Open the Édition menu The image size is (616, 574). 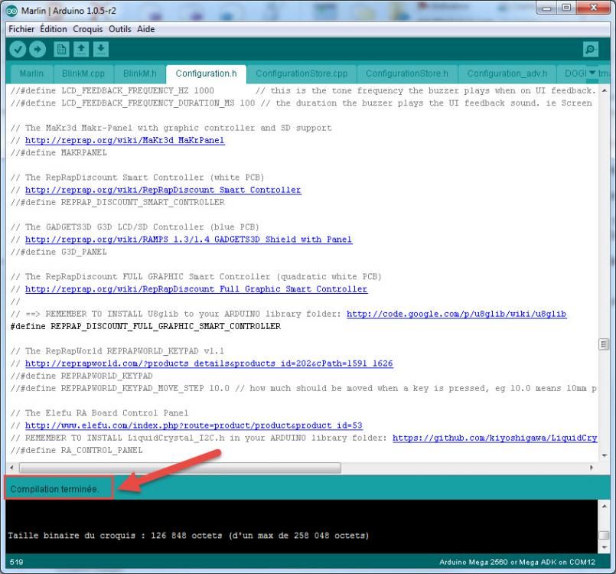(54, 29)
